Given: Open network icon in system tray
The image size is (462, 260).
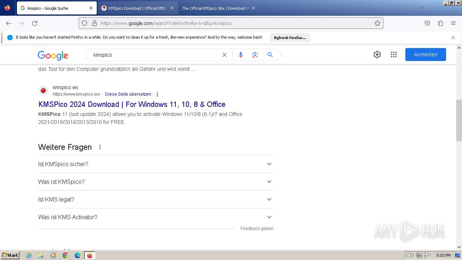Looking at the screenshot, I should [x=419, y=255].
